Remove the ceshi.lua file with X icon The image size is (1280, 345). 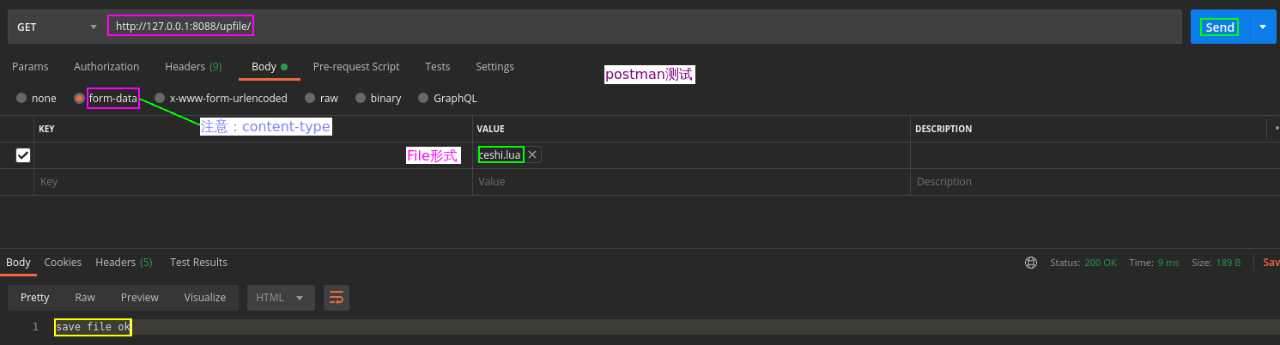[532, 154]
